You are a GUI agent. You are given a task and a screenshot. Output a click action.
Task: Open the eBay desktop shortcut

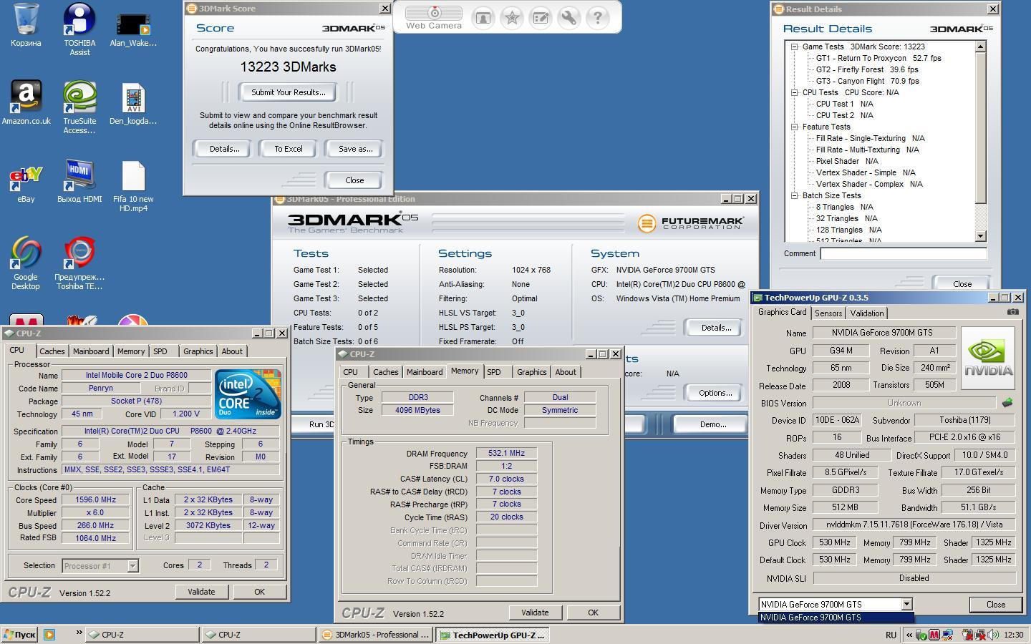pos(26,182)
